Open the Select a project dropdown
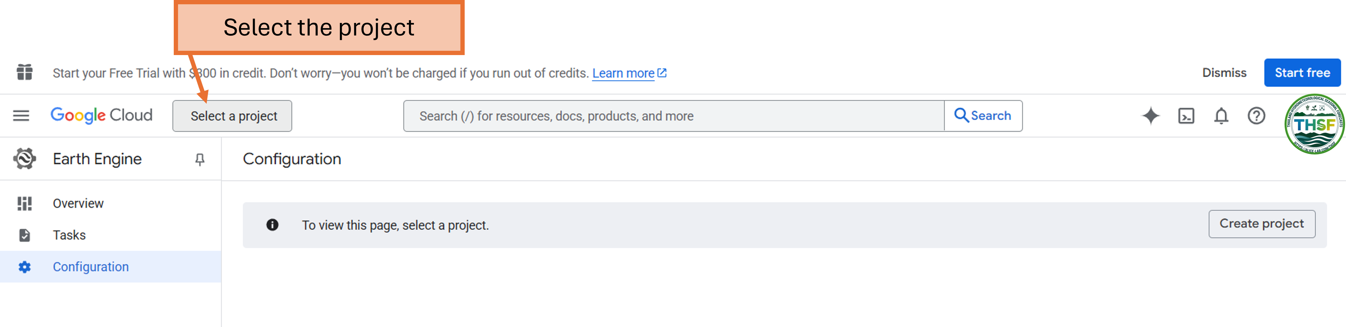This screenshot has height=327, width=1346. (x=232, y=116)
